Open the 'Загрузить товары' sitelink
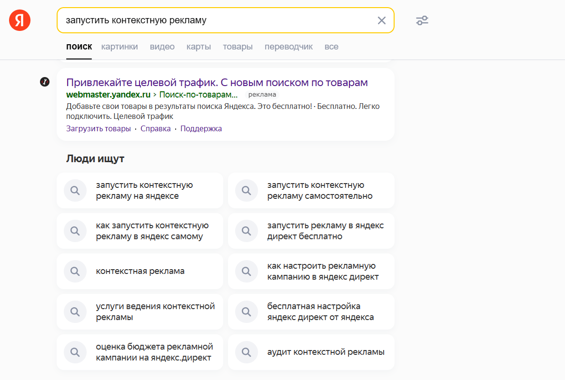Screen dimensions: 565x380 pos(99,128)
